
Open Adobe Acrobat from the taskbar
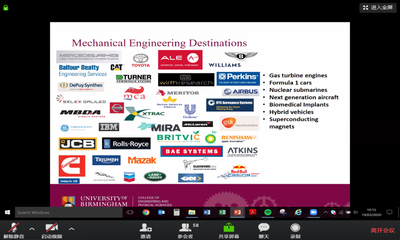click(252, 212)
